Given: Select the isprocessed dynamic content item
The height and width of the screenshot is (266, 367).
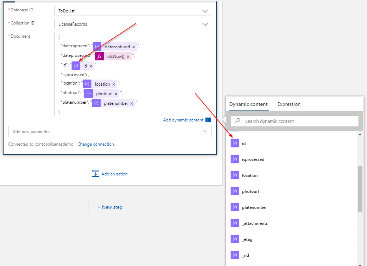Looking at the screenshot, I should point(253,159).
